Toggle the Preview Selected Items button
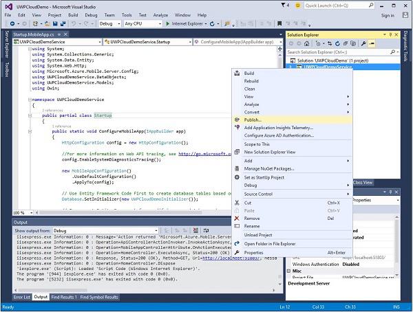The image size is (413, 312). pyautogui.click(x=372, y=43)
